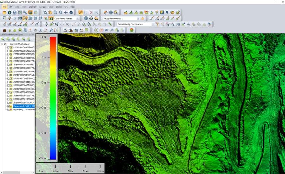285x174 pixels.
Task: Enable the 20210930085329000 layer checkbox
Action: pos(9,47)
